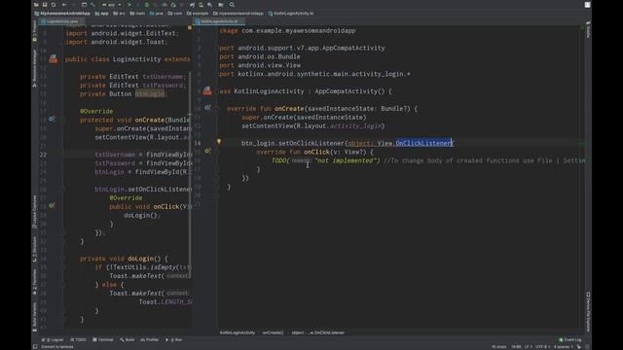Click KotlinLoginActivity in the bottom breadcrumb
Viewport: 623px width, 350px height.
[238, 332]
